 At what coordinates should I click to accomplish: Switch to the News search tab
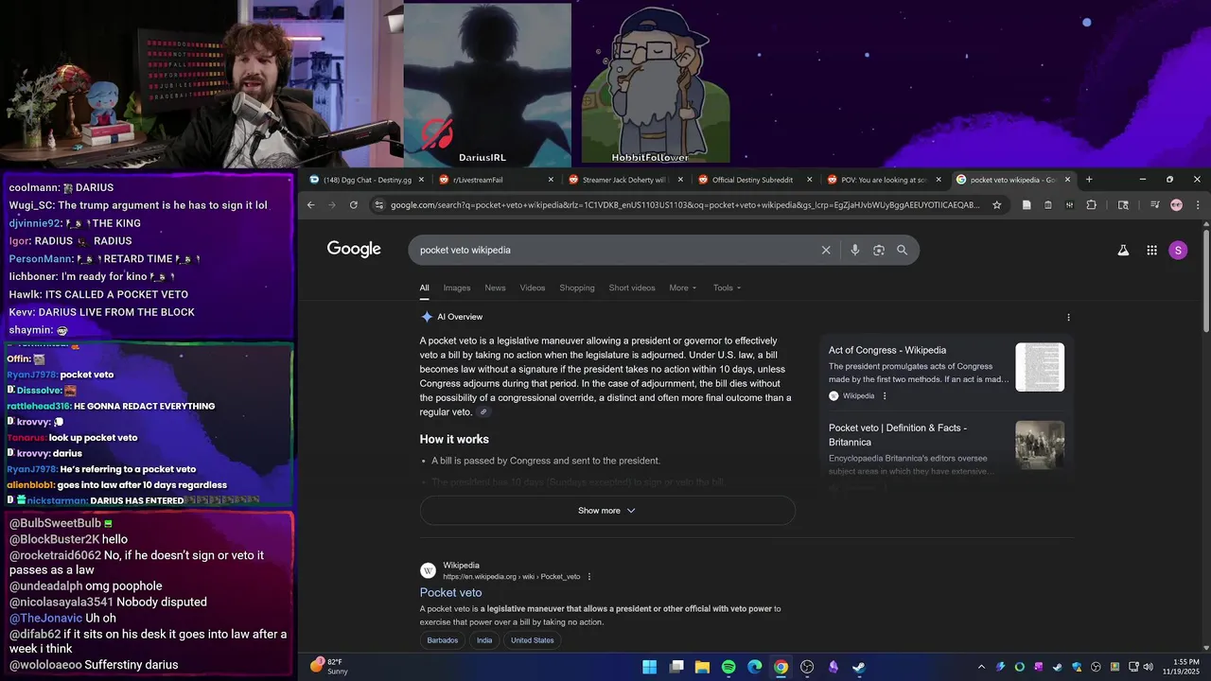pyautogui.click(x=495, y=288)
